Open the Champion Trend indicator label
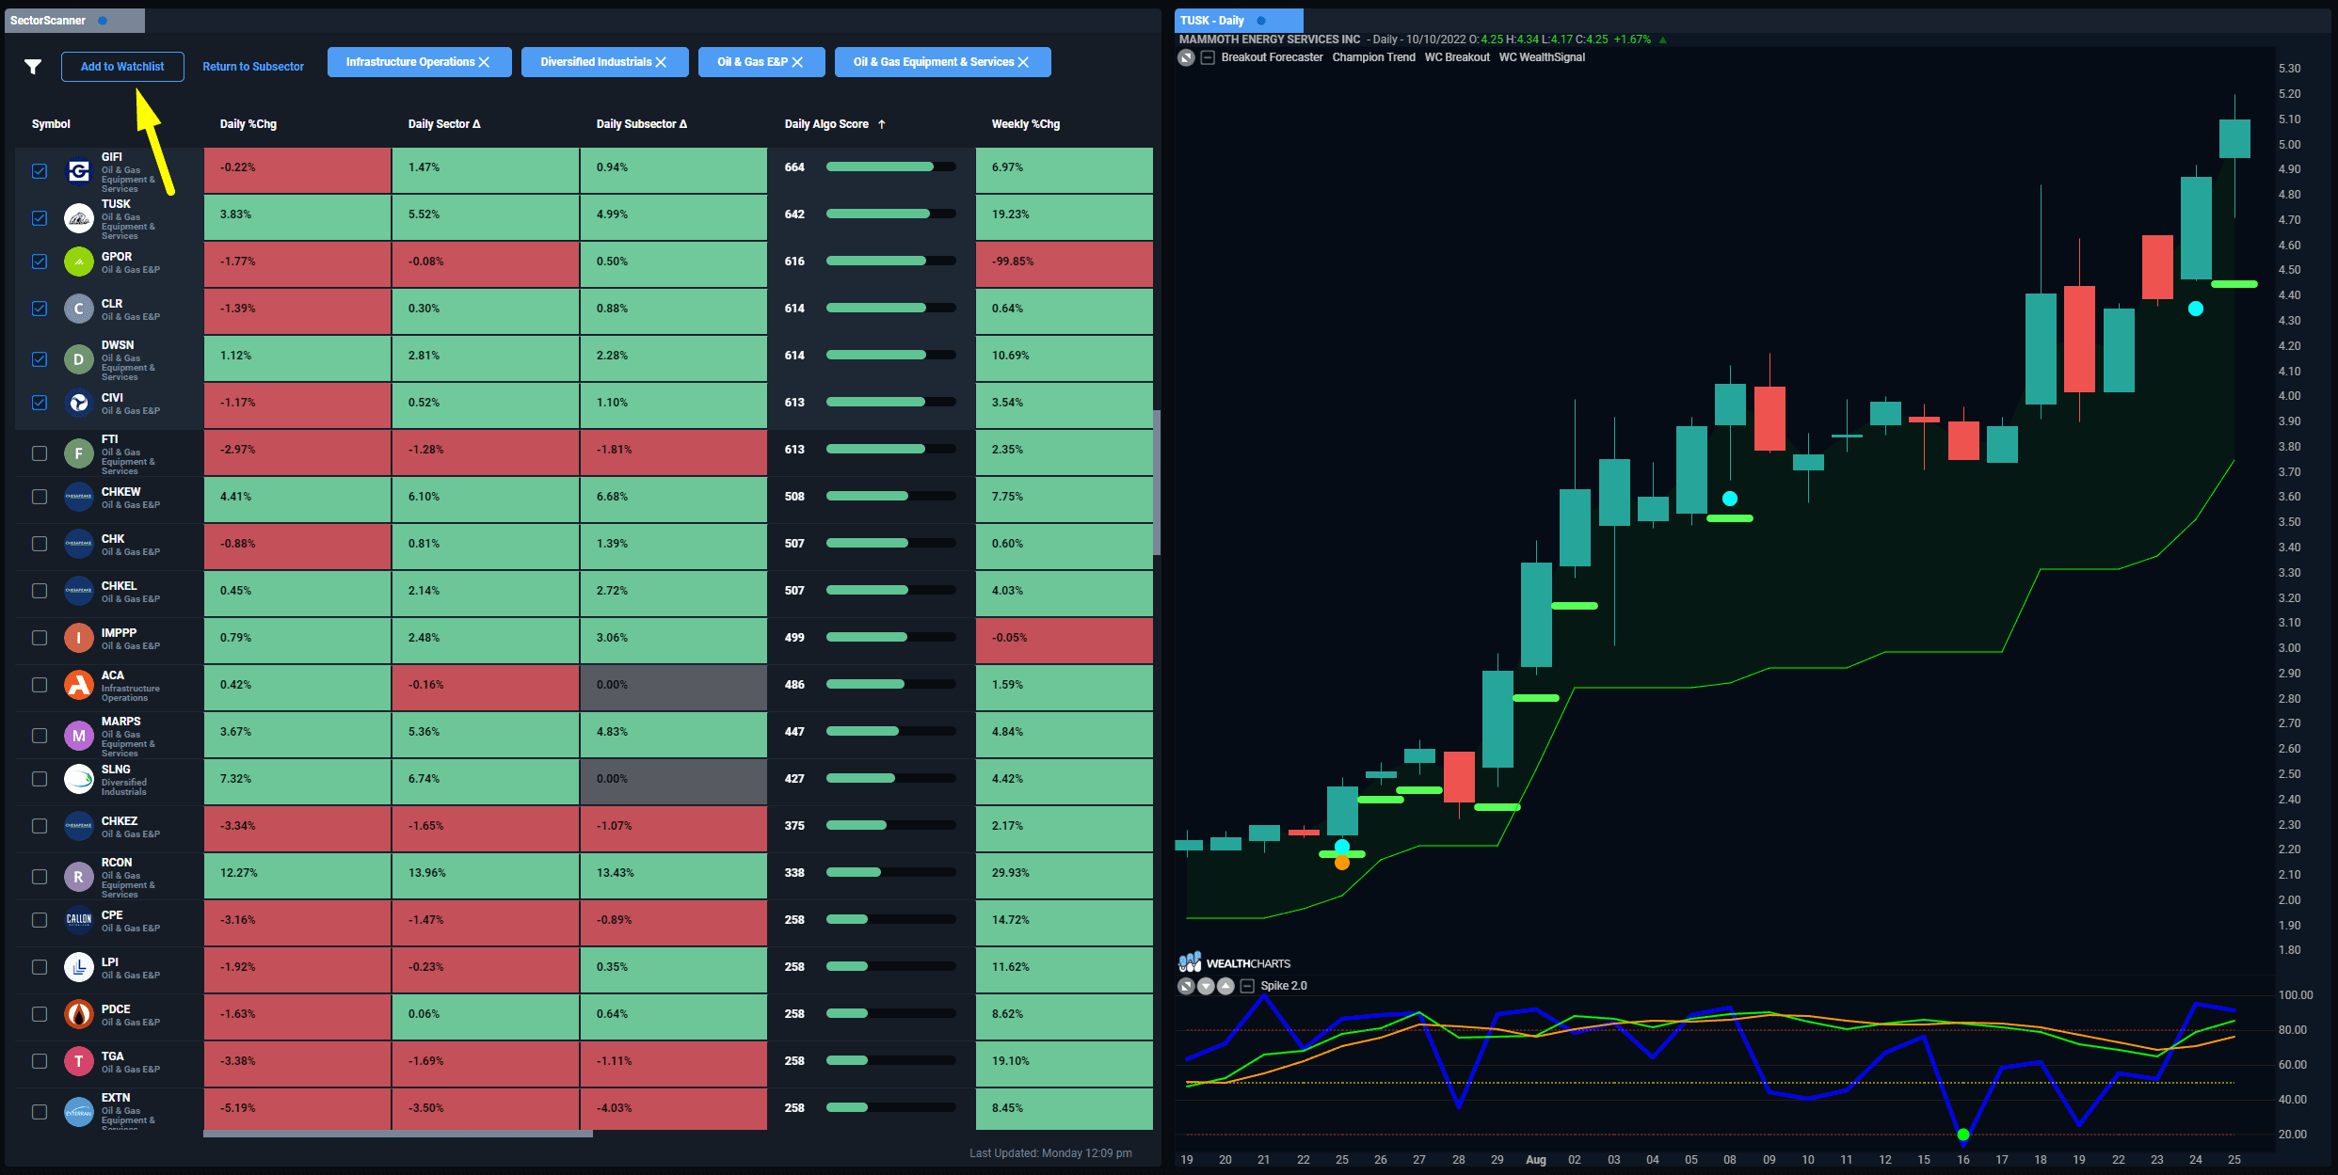Screen dimensions: 2338x1175 point(1373,57)
